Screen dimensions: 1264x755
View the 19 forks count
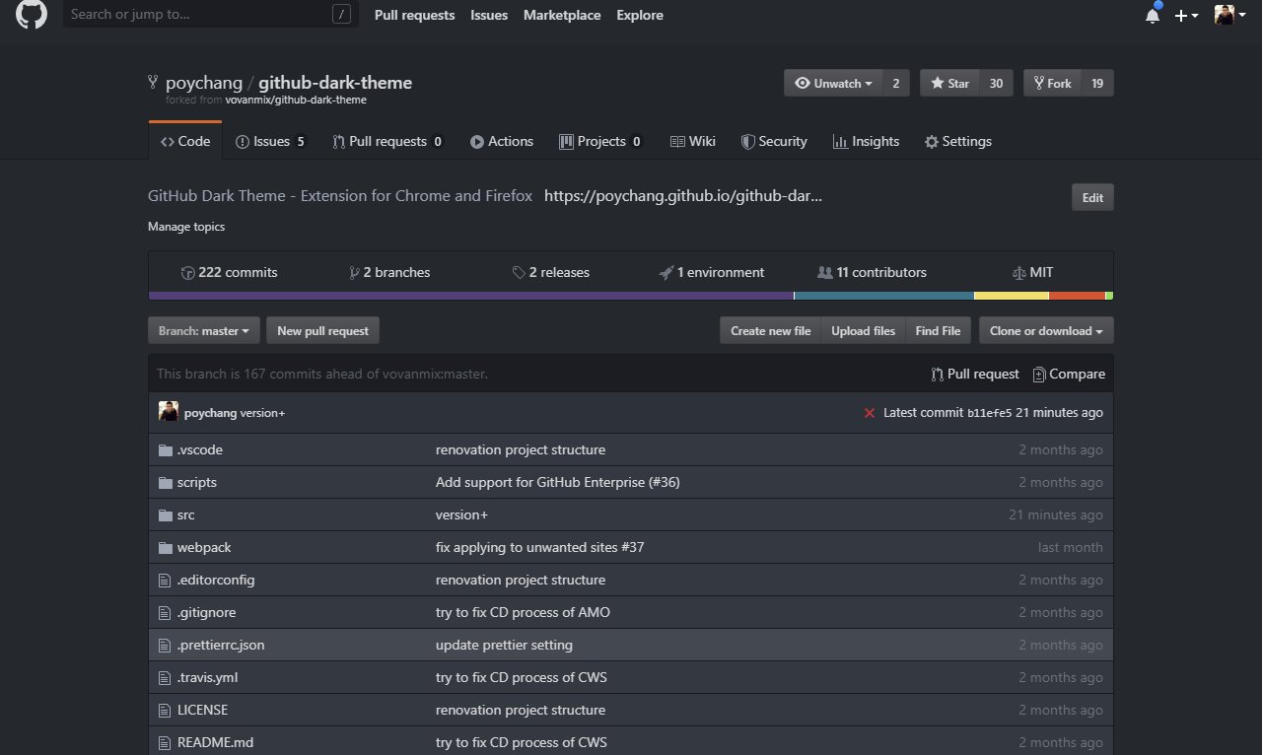click(x=1097, y=83)
